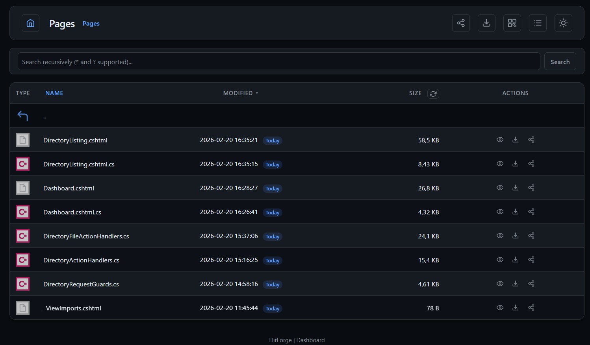Open DirectoryRequestGuards.cs file
590x345 pixels.
point(81,284)
